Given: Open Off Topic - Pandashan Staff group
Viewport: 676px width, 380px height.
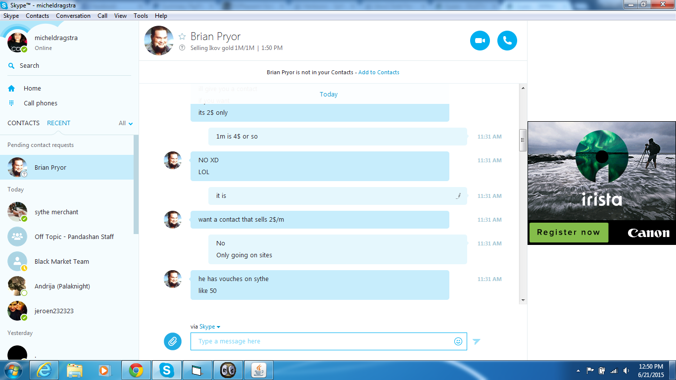Looking at the screenshot, I should tap(67, 237).
